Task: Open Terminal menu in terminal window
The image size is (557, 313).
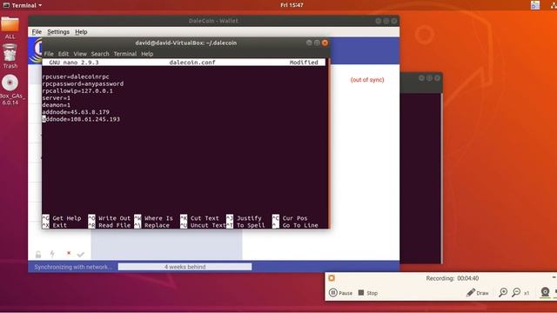Action: click(x=125, y=54)
